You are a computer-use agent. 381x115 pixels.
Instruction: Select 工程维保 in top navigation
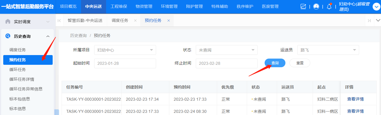(119, 6)
